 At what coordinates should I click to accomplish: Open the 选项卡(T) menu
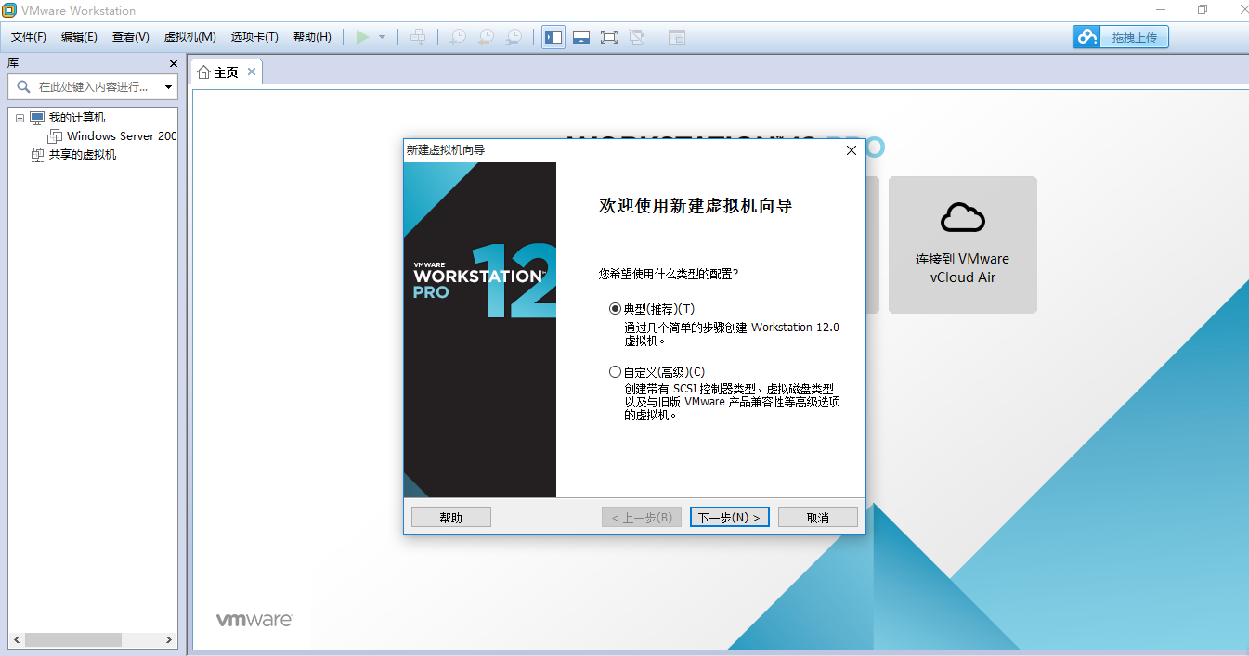point(254,37)
